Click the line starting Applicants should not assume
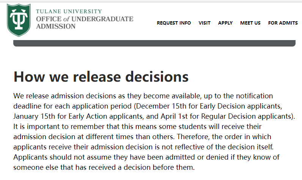 click(x=146, y=157)
